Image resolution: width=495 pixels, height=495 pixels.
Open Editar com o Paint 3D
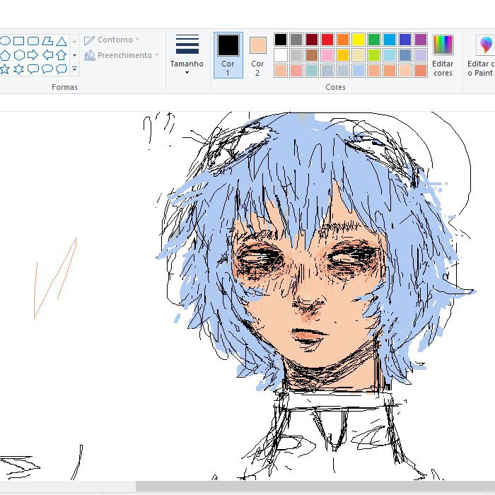click(480, 55)
